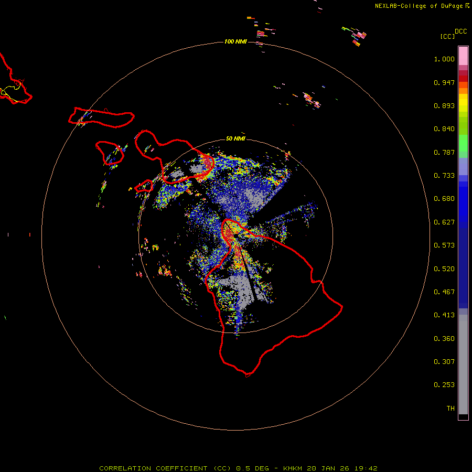
Task: Click the NEXLAB-College of DuPage label
Action: point(419,6)
